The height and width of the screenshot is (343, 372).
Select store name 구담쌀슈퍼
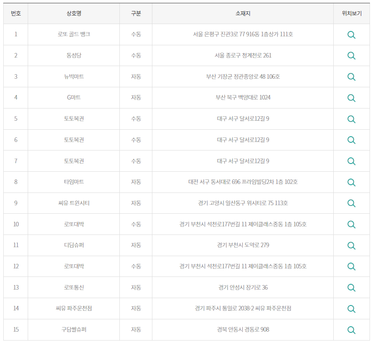(x=74, y=330)
